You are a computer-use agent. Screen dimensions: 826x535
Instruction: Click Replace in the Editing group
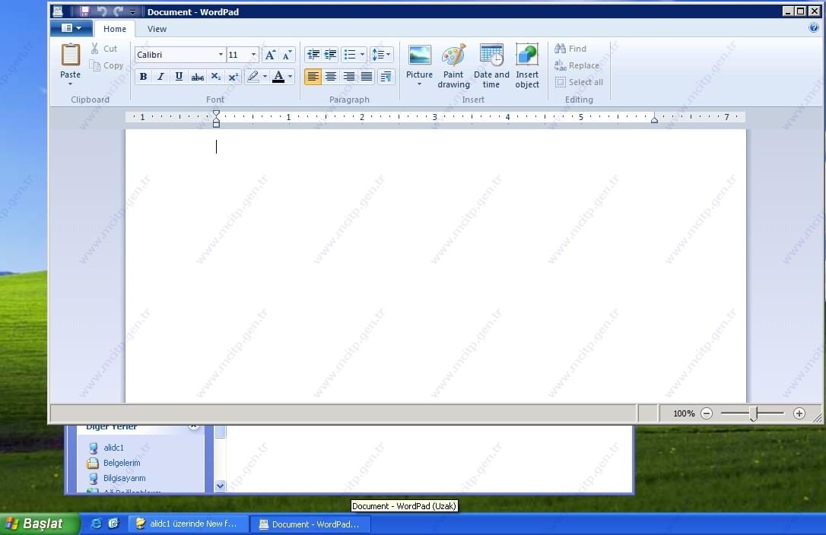(x=577, y=65)
